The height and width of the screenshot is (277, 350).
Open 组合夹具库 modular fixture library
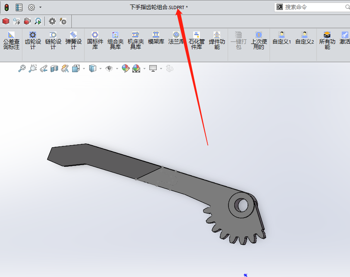tap(115, 40)
